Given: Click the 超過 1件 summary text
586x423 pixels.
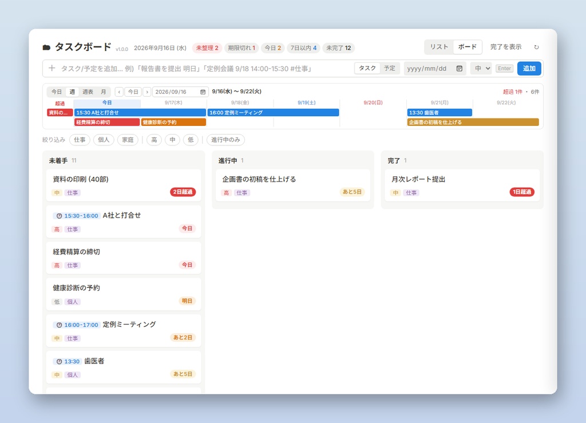Looking at the screenshot, I should click(x=512, y=92).
